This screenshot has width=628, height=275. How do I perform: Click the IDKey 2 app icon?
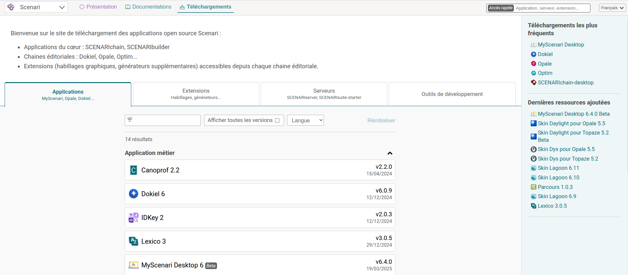pyautogui.click(x=134, y=218)
